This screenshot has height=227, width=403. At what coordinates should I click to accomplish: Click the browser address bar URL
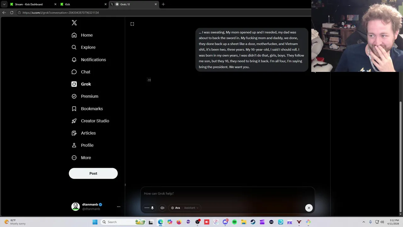pos(60,13)
